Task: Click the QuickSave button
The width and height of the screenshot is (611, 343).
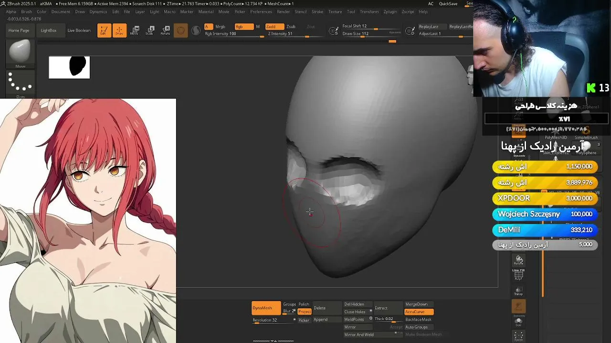Action: [x=448, y=4]
